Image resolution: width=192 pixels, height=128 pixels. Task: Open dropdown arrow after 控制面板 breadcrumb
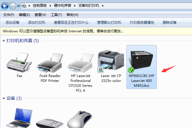tap(50, 6)
